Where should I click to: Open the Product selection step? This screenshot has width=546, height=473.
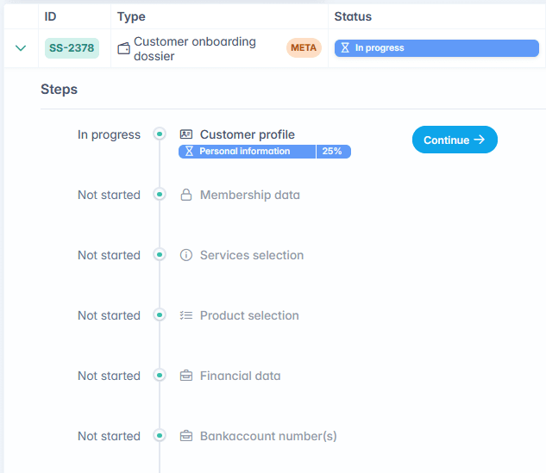point(249,315)
